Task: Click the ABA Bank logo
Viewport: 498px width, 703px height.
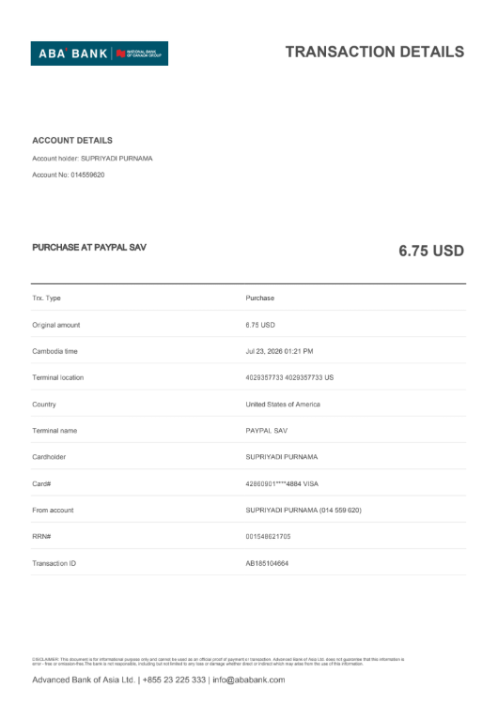Action: click(100, 53)
